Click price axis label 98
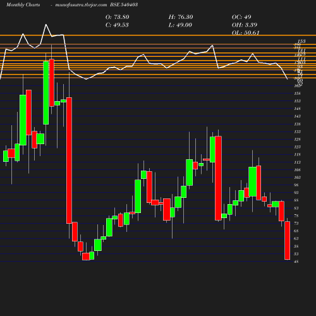 click(296, 185)
